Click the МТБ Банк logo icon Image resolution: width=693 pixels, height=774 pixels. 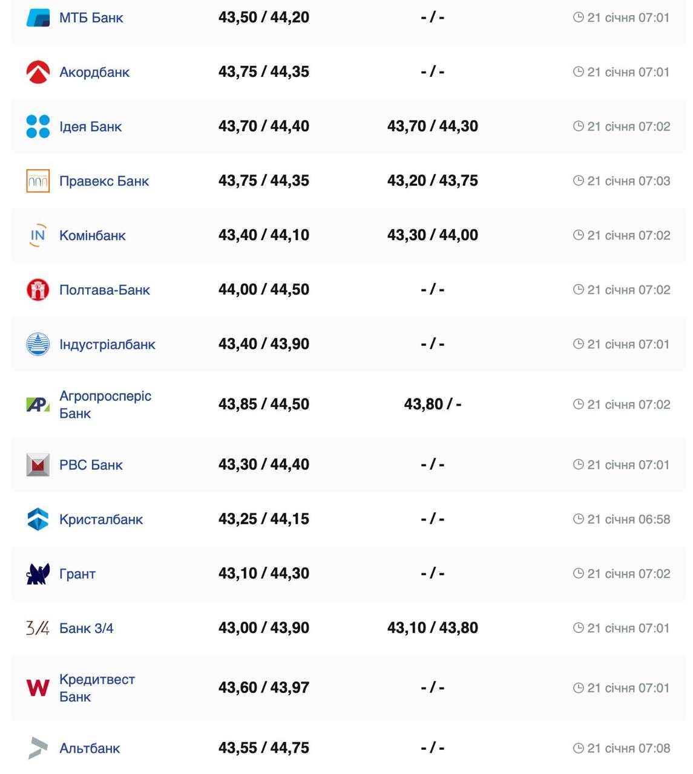click(38, 18)
